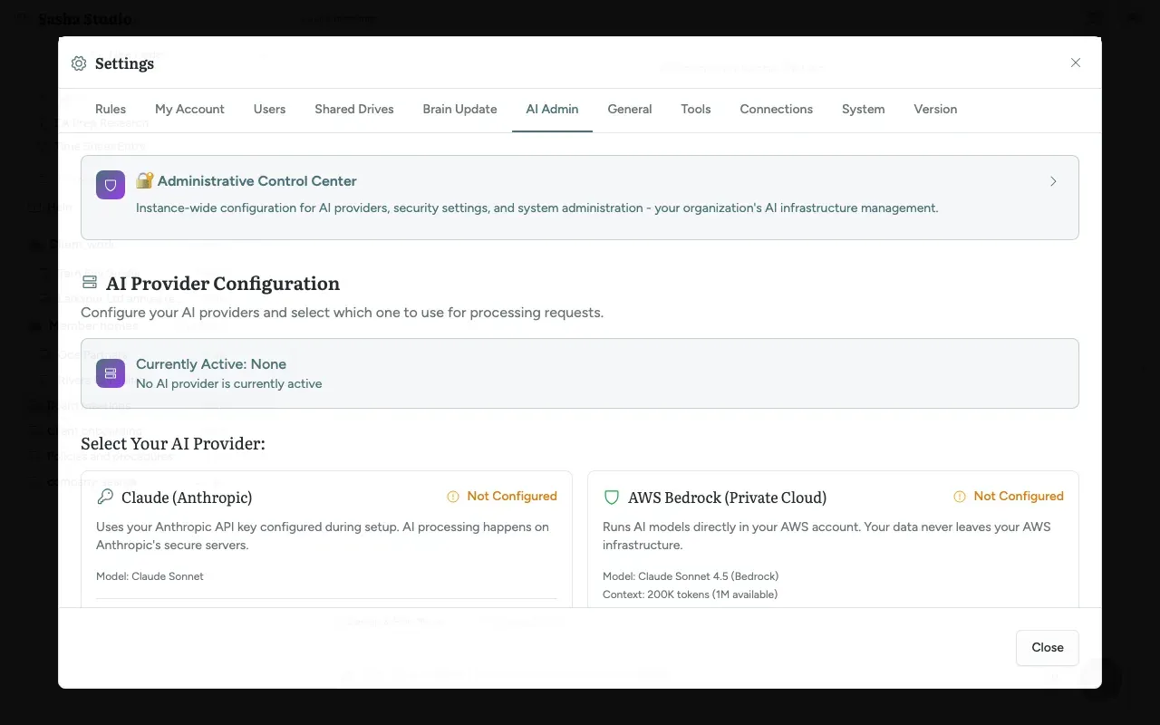1160x725 pixels.
Task: Select the 'AWS Bedrock (Private Cloud)' provider title
Action: pyautogui.click(x=728, y=498)
